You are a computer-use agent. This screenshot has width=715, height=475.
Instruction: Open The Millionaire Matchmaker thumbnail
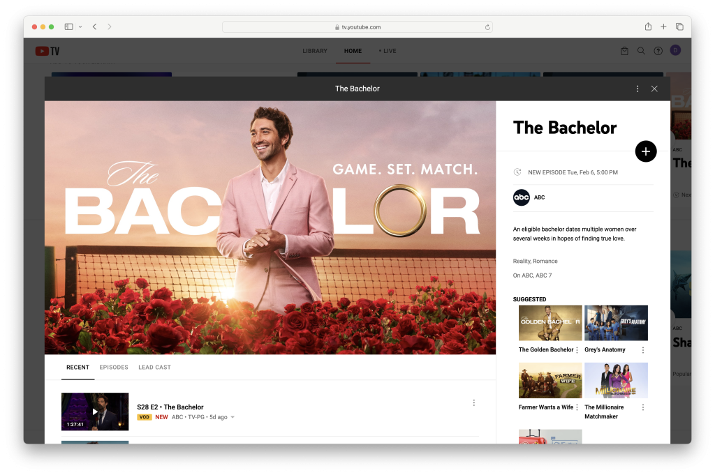(x=616, y=380)
